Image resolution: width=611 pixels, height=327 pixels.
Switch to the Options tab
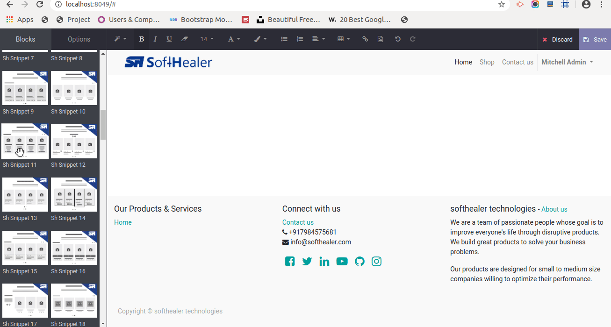pos(79,39)
